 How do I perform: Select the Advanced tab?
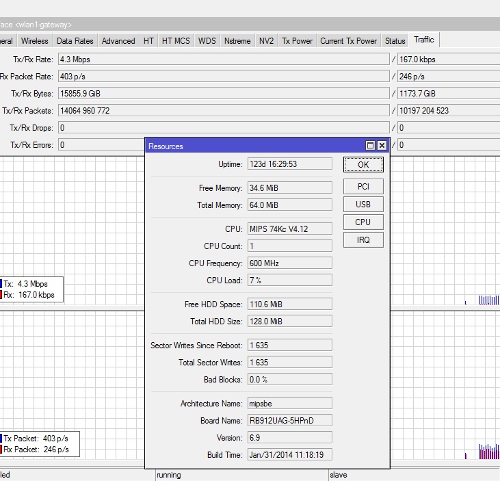click(x=118, y=41)
